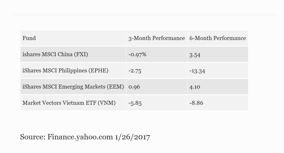Select the Market Vectors Vietnam ETF (VNM) cell

(69, 103)
